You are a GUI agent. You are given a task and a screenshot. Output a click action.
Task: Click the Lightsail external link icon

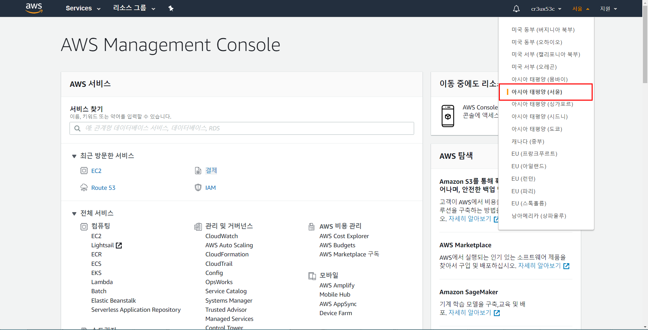(x=119, y=246)
